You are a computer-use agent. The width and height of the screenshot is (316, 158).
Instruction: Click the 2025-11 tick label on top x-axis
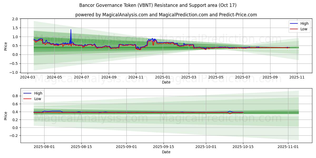tap(297, 78)
